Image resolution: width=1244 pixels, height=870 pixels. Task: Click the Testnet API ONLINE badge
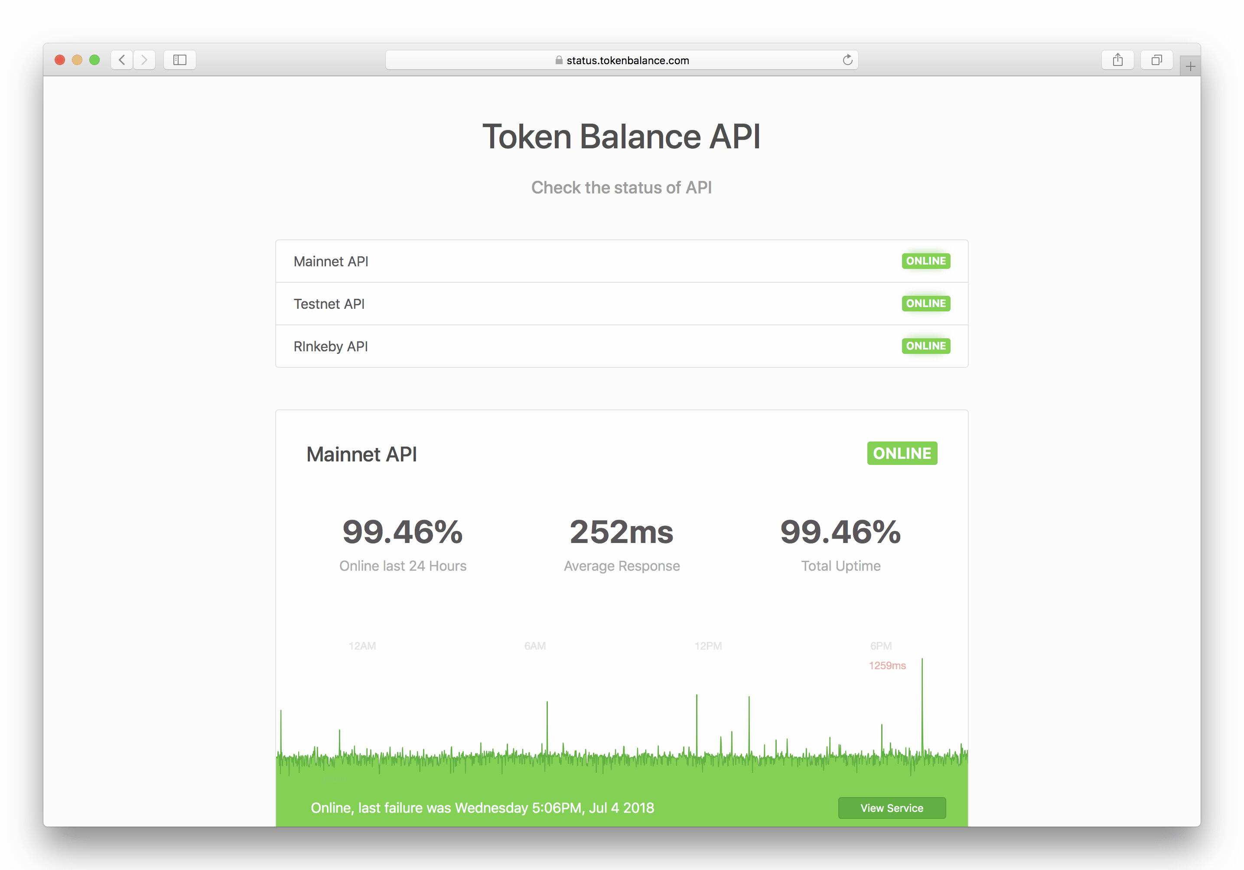point(925,304)
